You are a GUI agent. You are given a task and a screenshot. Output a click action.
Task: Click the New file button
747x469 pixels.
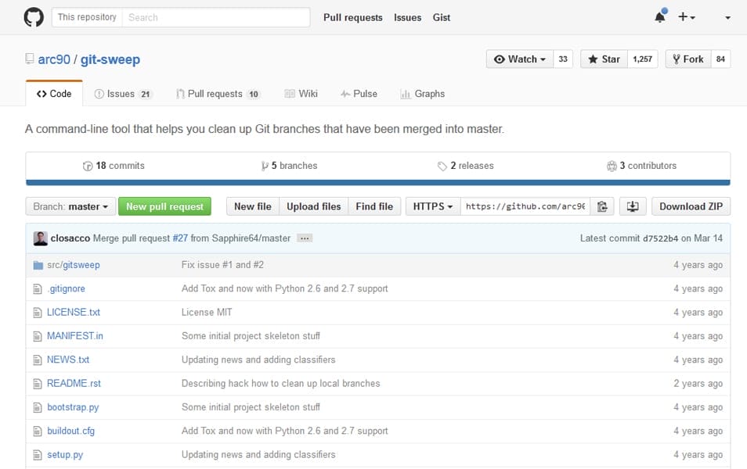tap(253, 206)
